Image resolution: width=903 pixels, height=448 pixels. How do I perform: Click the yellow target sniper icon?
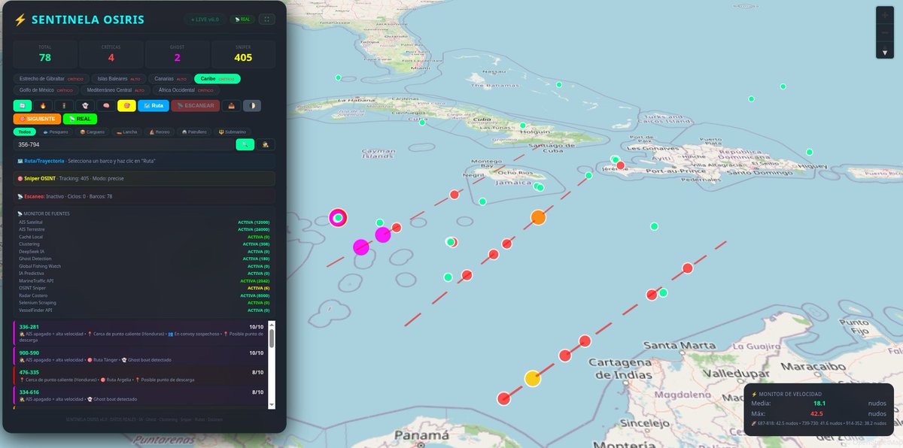pos(126,106)
